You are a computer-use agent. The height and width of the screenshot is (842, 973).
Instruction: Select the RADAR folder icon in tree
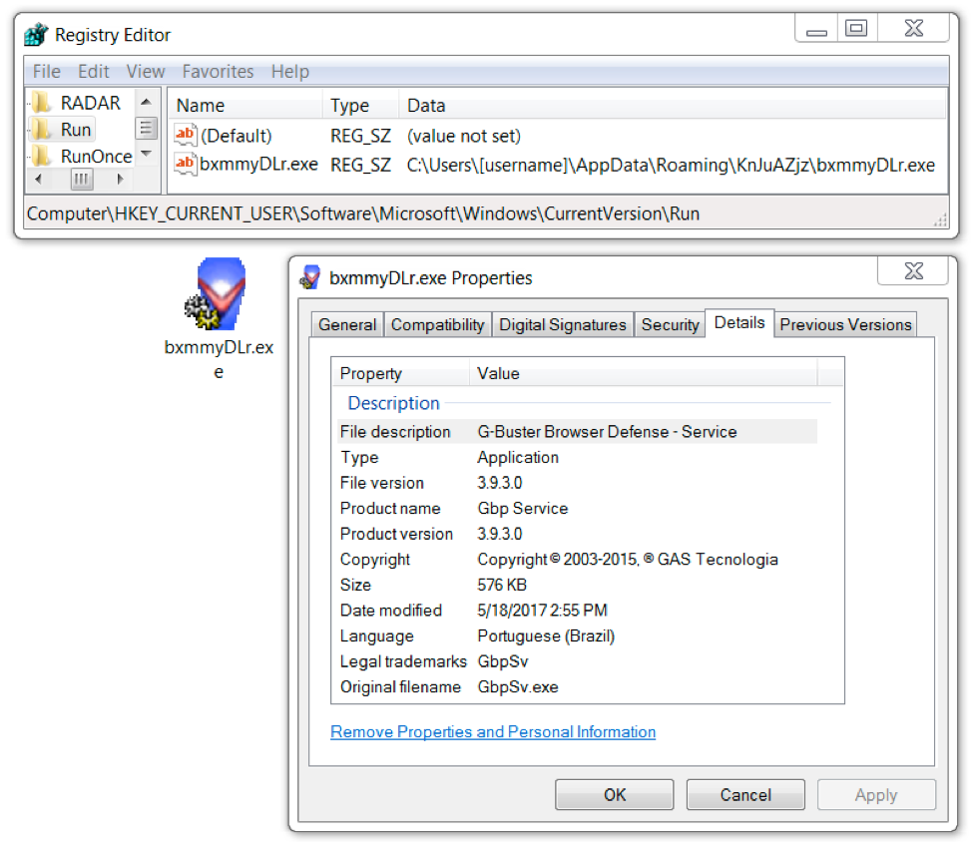[x=42, y=103]
